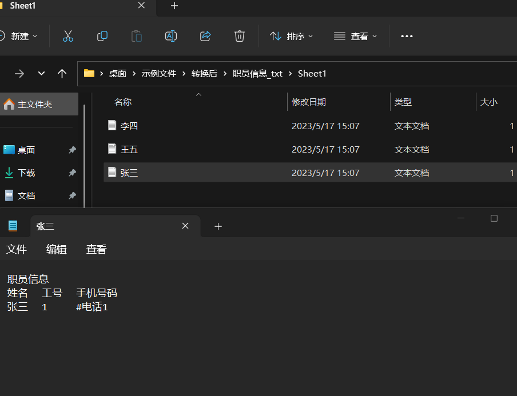Open the 文件 menu in Notepad

click(x=16, y=249)
